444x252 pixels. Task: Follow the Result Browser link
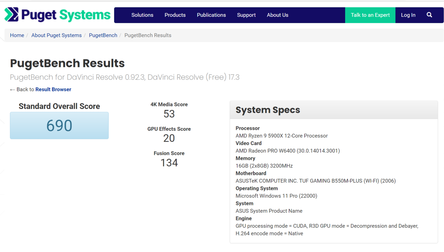tap(53, 90)
